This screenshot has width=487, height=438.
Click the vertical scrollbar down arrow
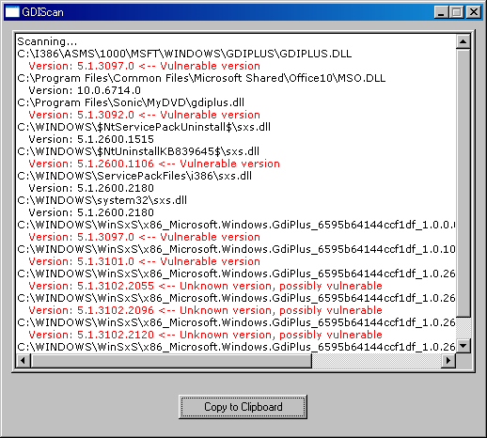[x=463, y=346]
